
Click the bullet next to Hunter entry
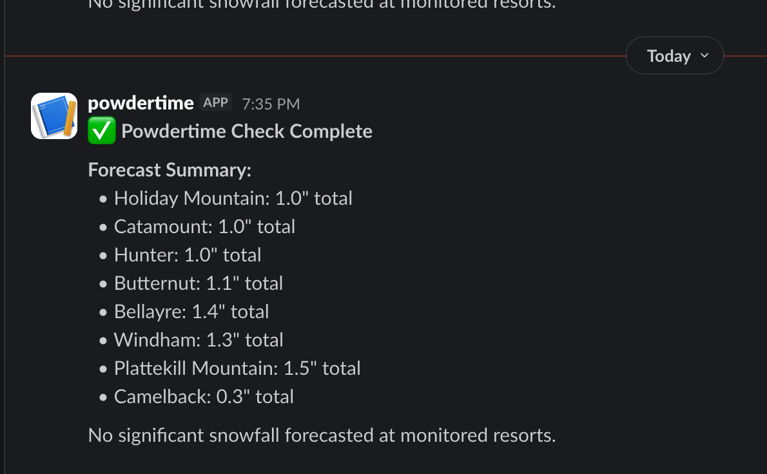(103, 256)
